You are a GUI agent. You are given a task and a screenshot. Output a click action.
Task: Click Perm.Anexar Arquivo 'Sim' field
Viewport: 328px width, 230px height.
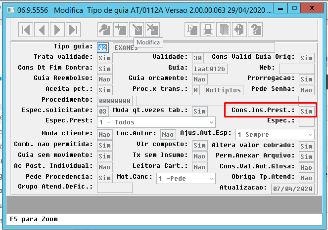point(307,157)
